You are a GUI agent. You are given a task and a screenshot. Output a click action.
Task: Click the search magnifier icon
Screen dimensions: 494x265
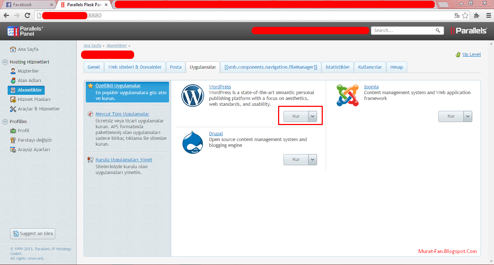tap(438, 31)
